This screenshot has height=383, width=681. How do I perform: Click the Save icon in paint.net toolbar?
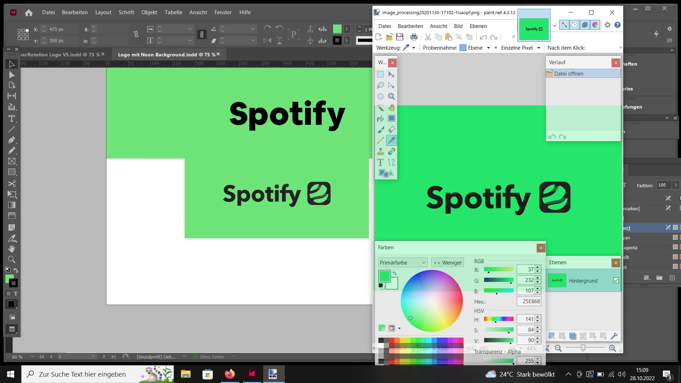[x=400, y=37]
